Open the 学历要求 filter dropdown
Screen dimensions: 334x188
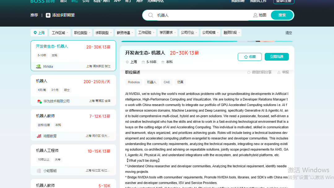coord(167,32)
